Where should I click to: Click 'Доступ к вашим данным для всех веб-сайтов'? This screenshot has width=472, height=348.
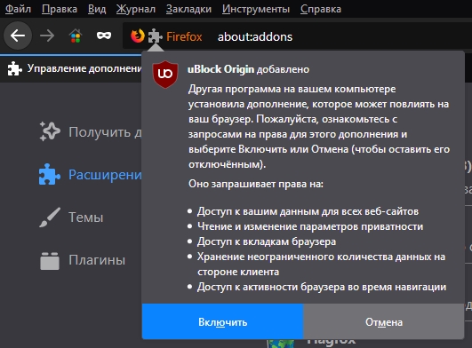click(308, 211)
